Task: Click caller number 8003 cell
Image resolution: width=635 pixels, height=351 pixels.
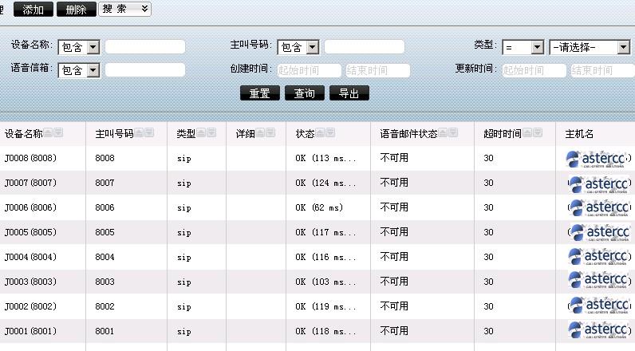Action: click(x=105, y=282)
